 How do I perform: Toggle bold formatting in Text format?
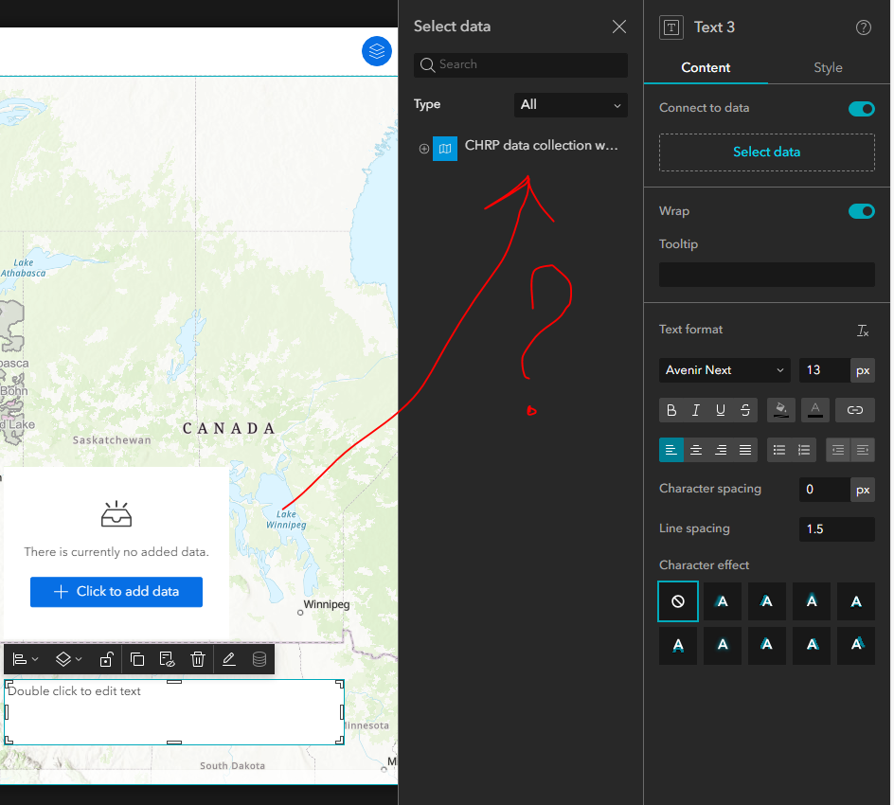pyautogui.click(x=671, y=410)
